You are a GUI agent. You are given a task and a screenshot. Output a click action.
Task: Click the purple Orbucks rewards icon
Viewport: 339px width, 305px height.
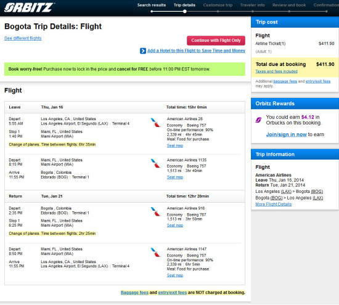[x=259, y=120]
